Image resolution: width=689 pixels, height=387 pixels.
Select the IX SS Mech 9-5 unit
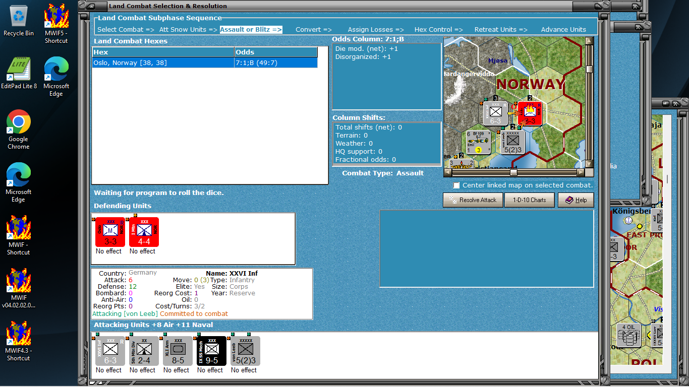tap(212, 351)
